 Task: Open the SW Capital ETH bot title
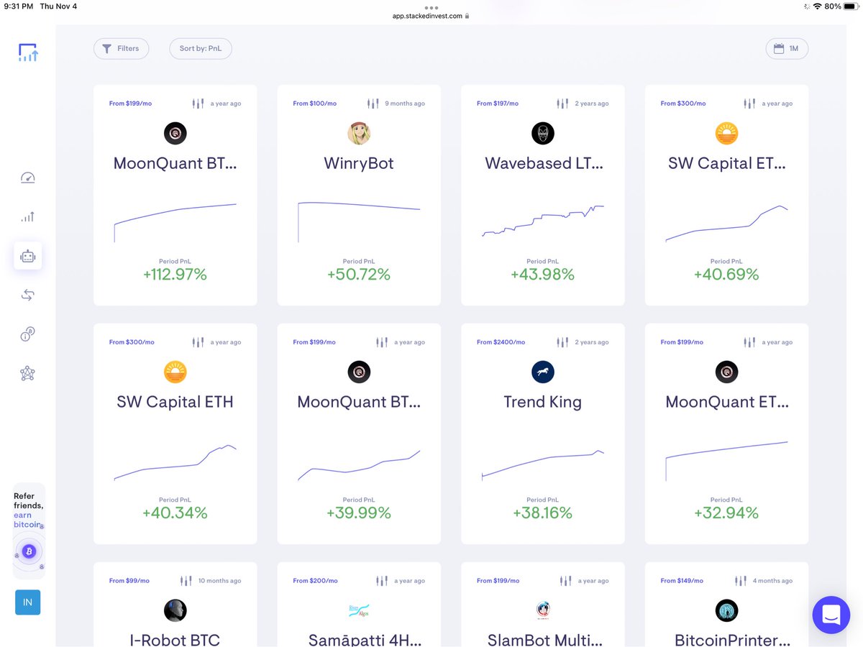tap(175, 402)
